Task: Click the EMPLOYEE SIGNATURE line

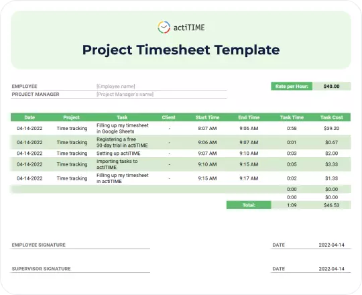Action: (80, 245)
